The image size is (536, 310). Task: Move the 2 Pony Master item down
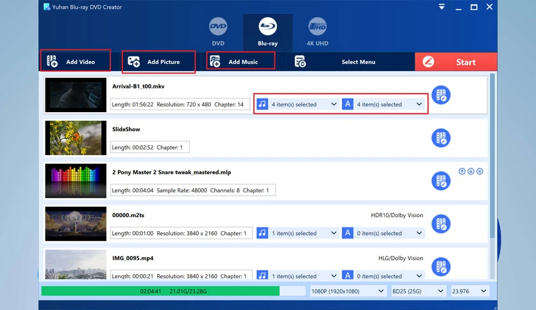(x=471, y=172)
